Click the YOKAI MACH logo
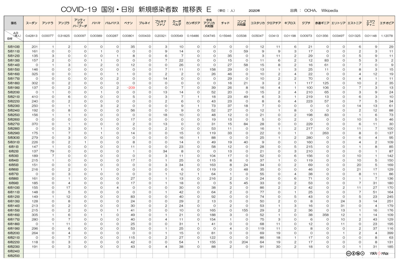This screenshot has height=263, width=399. 379,253
